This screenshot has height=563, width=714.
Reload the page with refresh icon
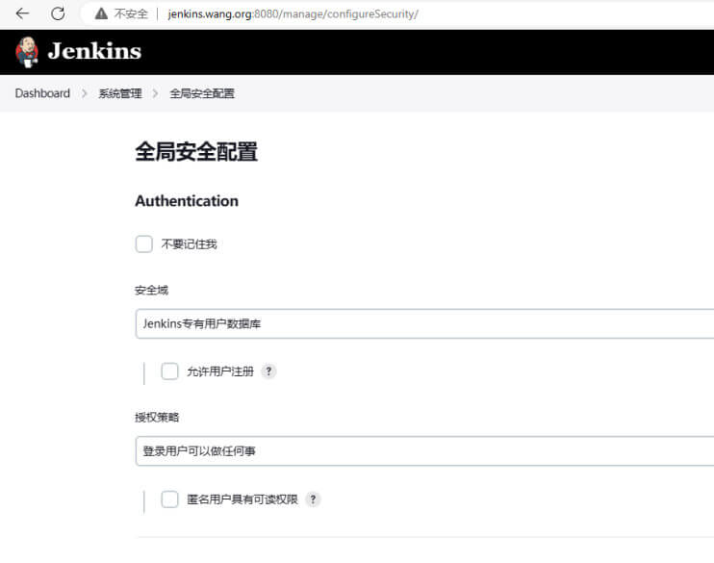point(58,13)
